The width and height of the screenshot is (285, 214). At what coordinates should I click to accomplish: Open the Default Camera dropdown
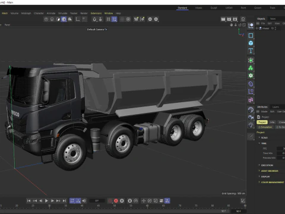tap(97, 29)
